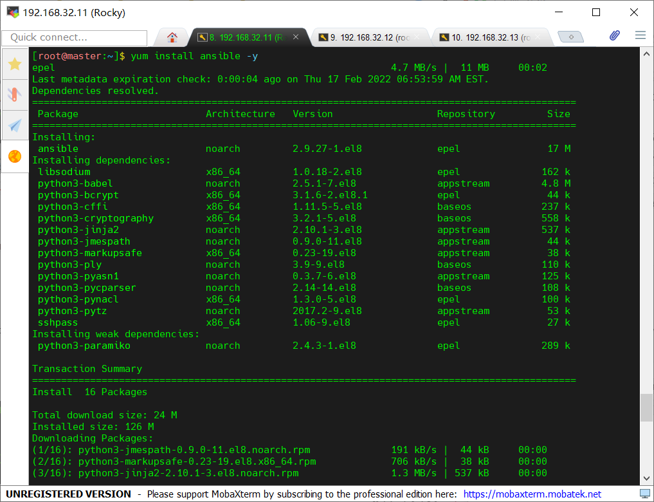Click python3-markupsafe in the dependencies table

(89, 253)
